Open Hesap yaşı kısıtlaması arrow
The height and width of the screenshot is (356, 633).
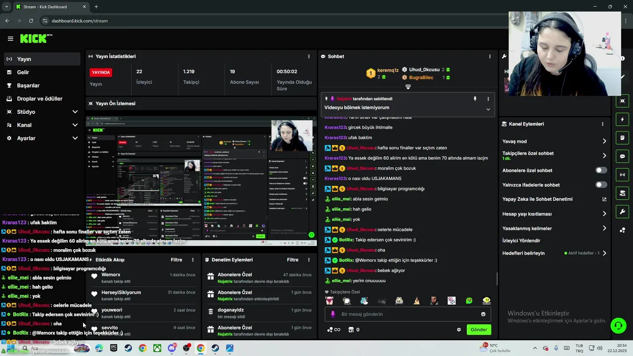coord(604,214)
